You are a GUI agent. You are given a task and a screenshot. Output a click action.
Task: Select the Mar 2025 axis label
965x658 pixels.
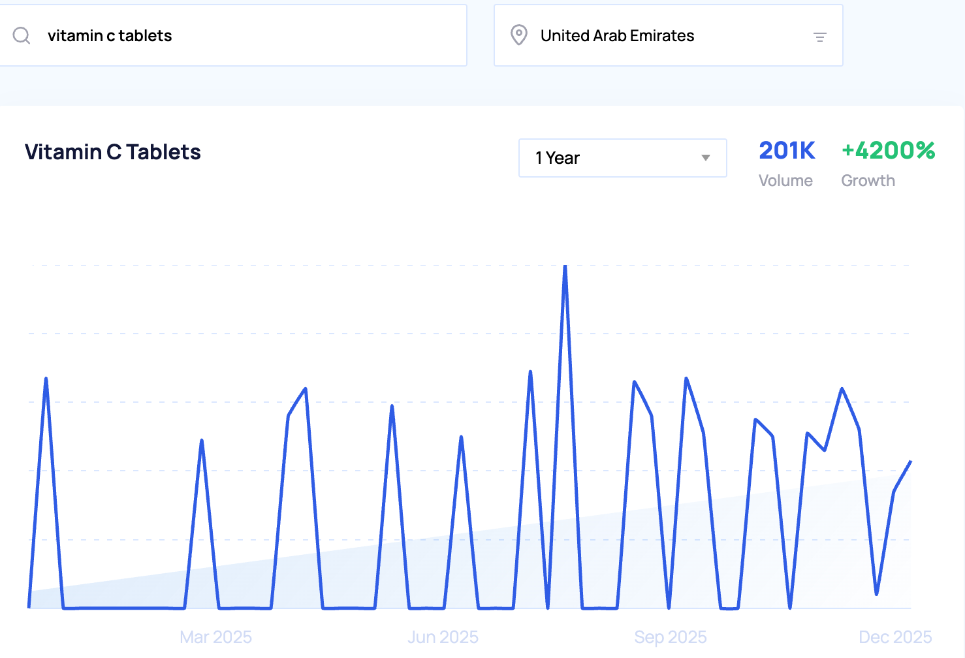pyautogui.click(x=215, y=636)
